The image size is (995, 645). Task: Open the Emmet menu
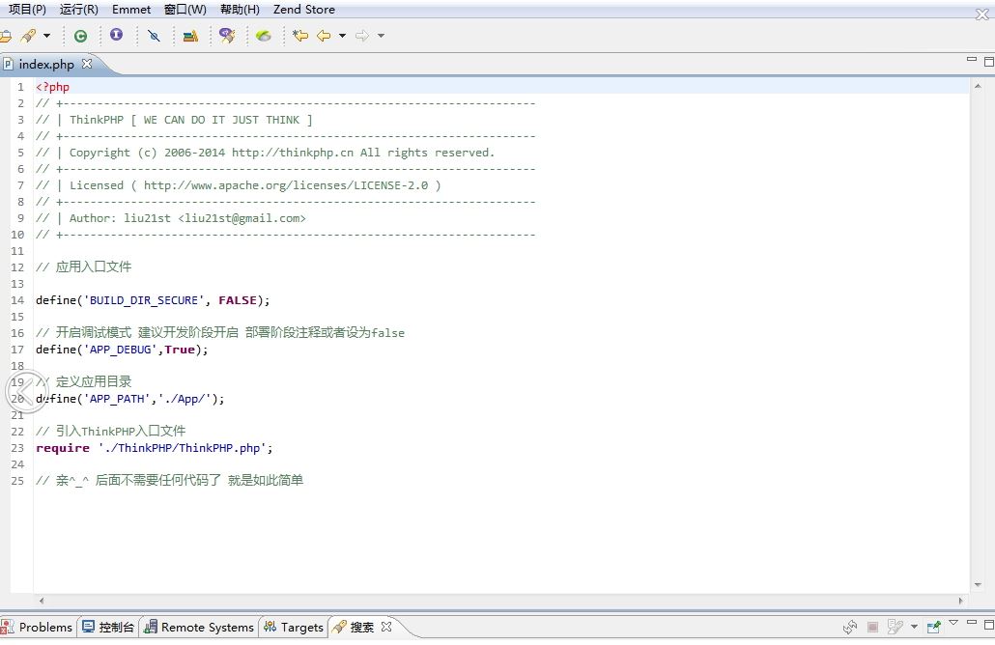point(131,10)
